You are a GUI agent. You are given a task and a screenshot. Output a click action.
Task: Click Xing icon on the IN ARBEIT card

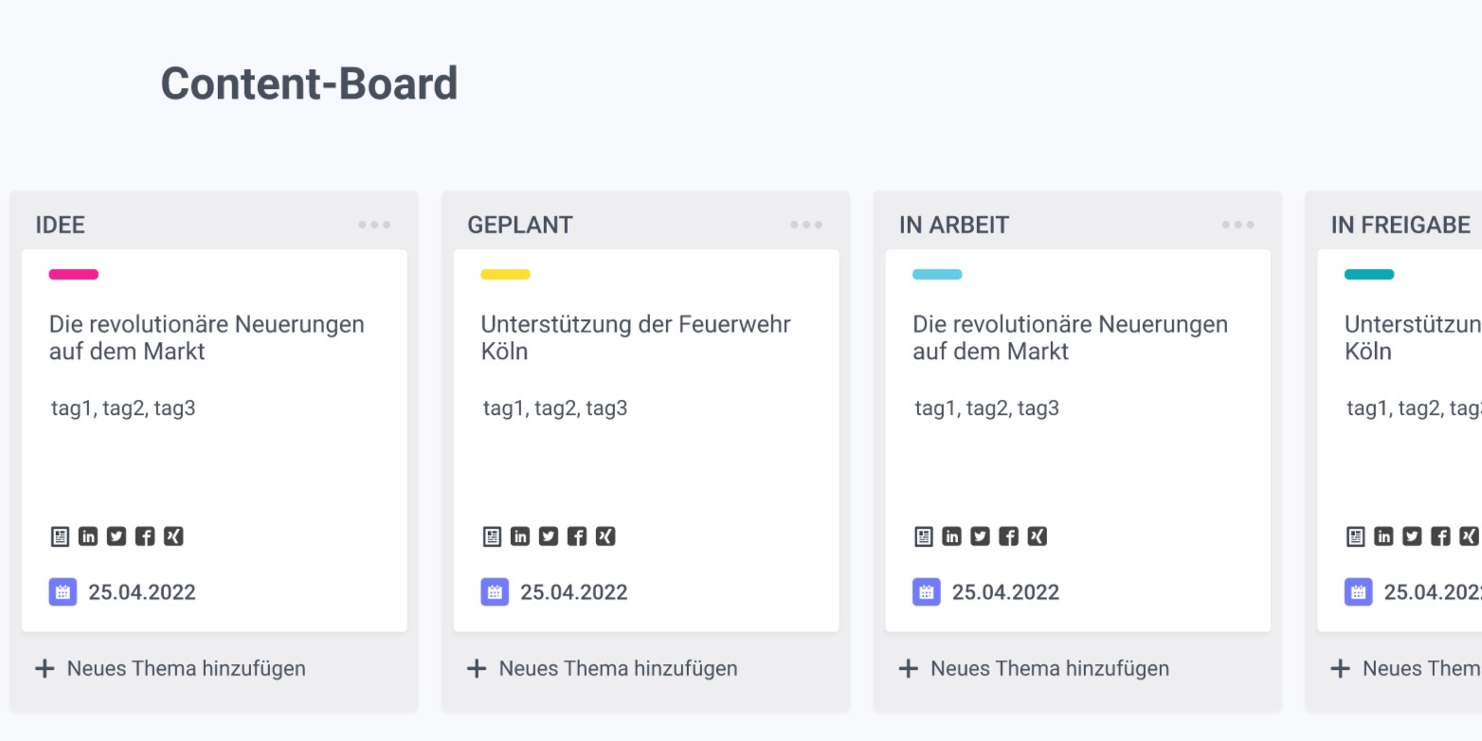pos(1038,536)
